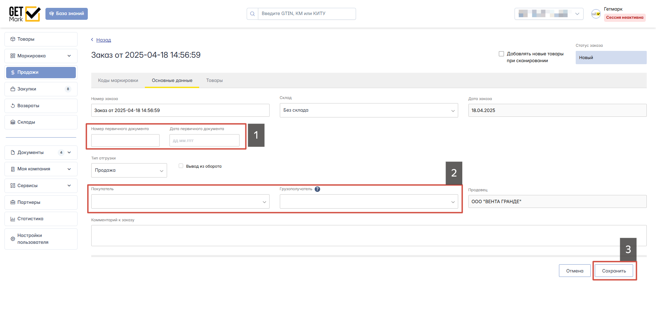Open the blurred account selector dropdown
The width and height of the screenshot is (656, 309).
pos(549,14)
